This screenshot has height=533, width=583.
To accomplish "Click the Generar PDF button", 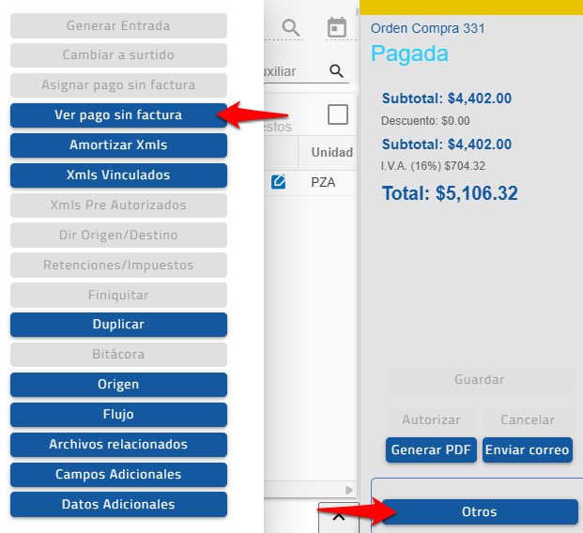I will click(x=431, y=449).
